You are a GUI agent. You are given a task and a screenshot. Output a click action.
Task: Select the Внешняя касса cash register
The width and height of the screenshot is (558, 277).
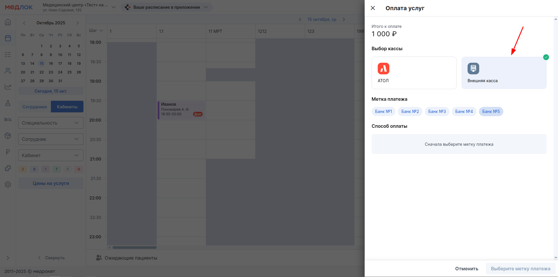click(x=504, y=73)
